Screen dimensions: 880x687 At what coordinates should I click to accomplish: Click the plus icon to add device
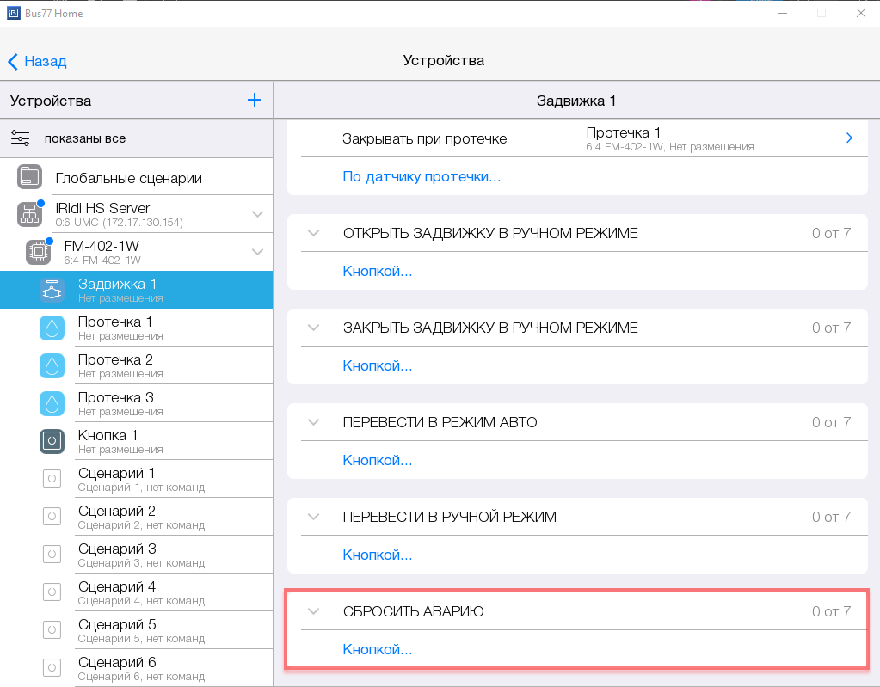point(254,101)
